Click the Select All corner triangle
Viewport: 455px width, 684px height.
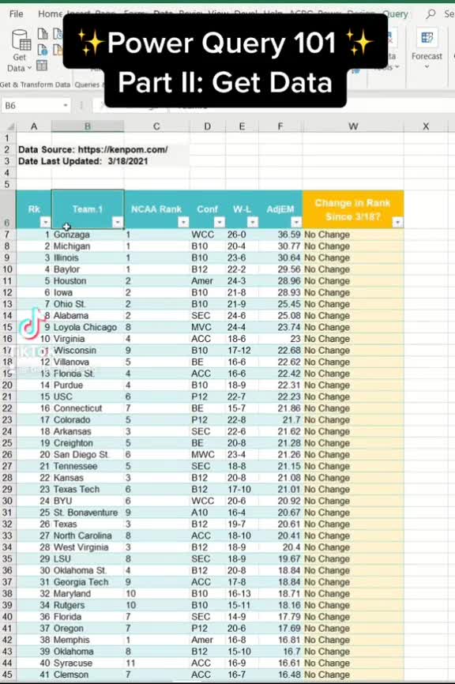coord(9,126)
